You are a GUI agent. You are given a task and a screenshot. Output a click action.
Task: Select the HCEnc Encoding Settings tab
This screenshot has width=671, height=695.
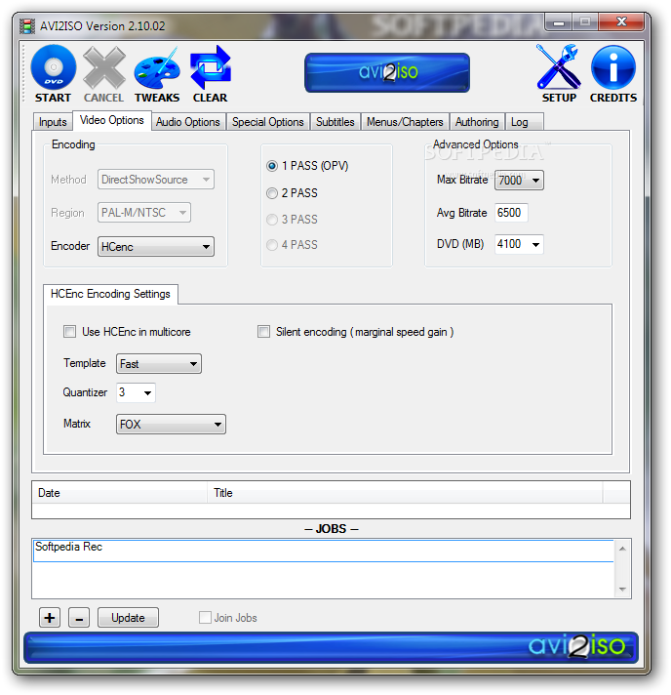[x=111, y=294]
